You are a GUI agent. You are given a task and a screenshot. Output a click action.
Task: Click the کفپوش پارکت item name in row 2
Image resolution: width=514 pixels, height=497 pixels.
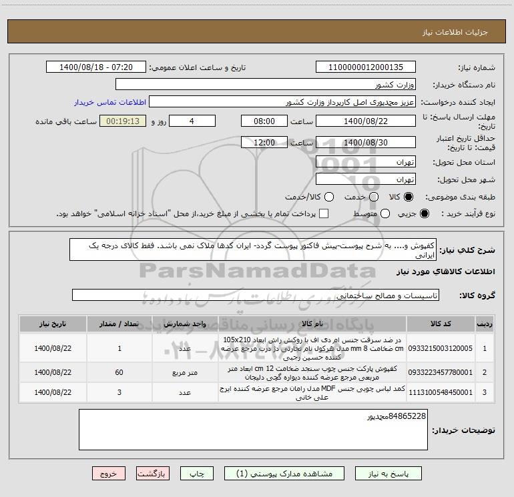tap(312, 373)
